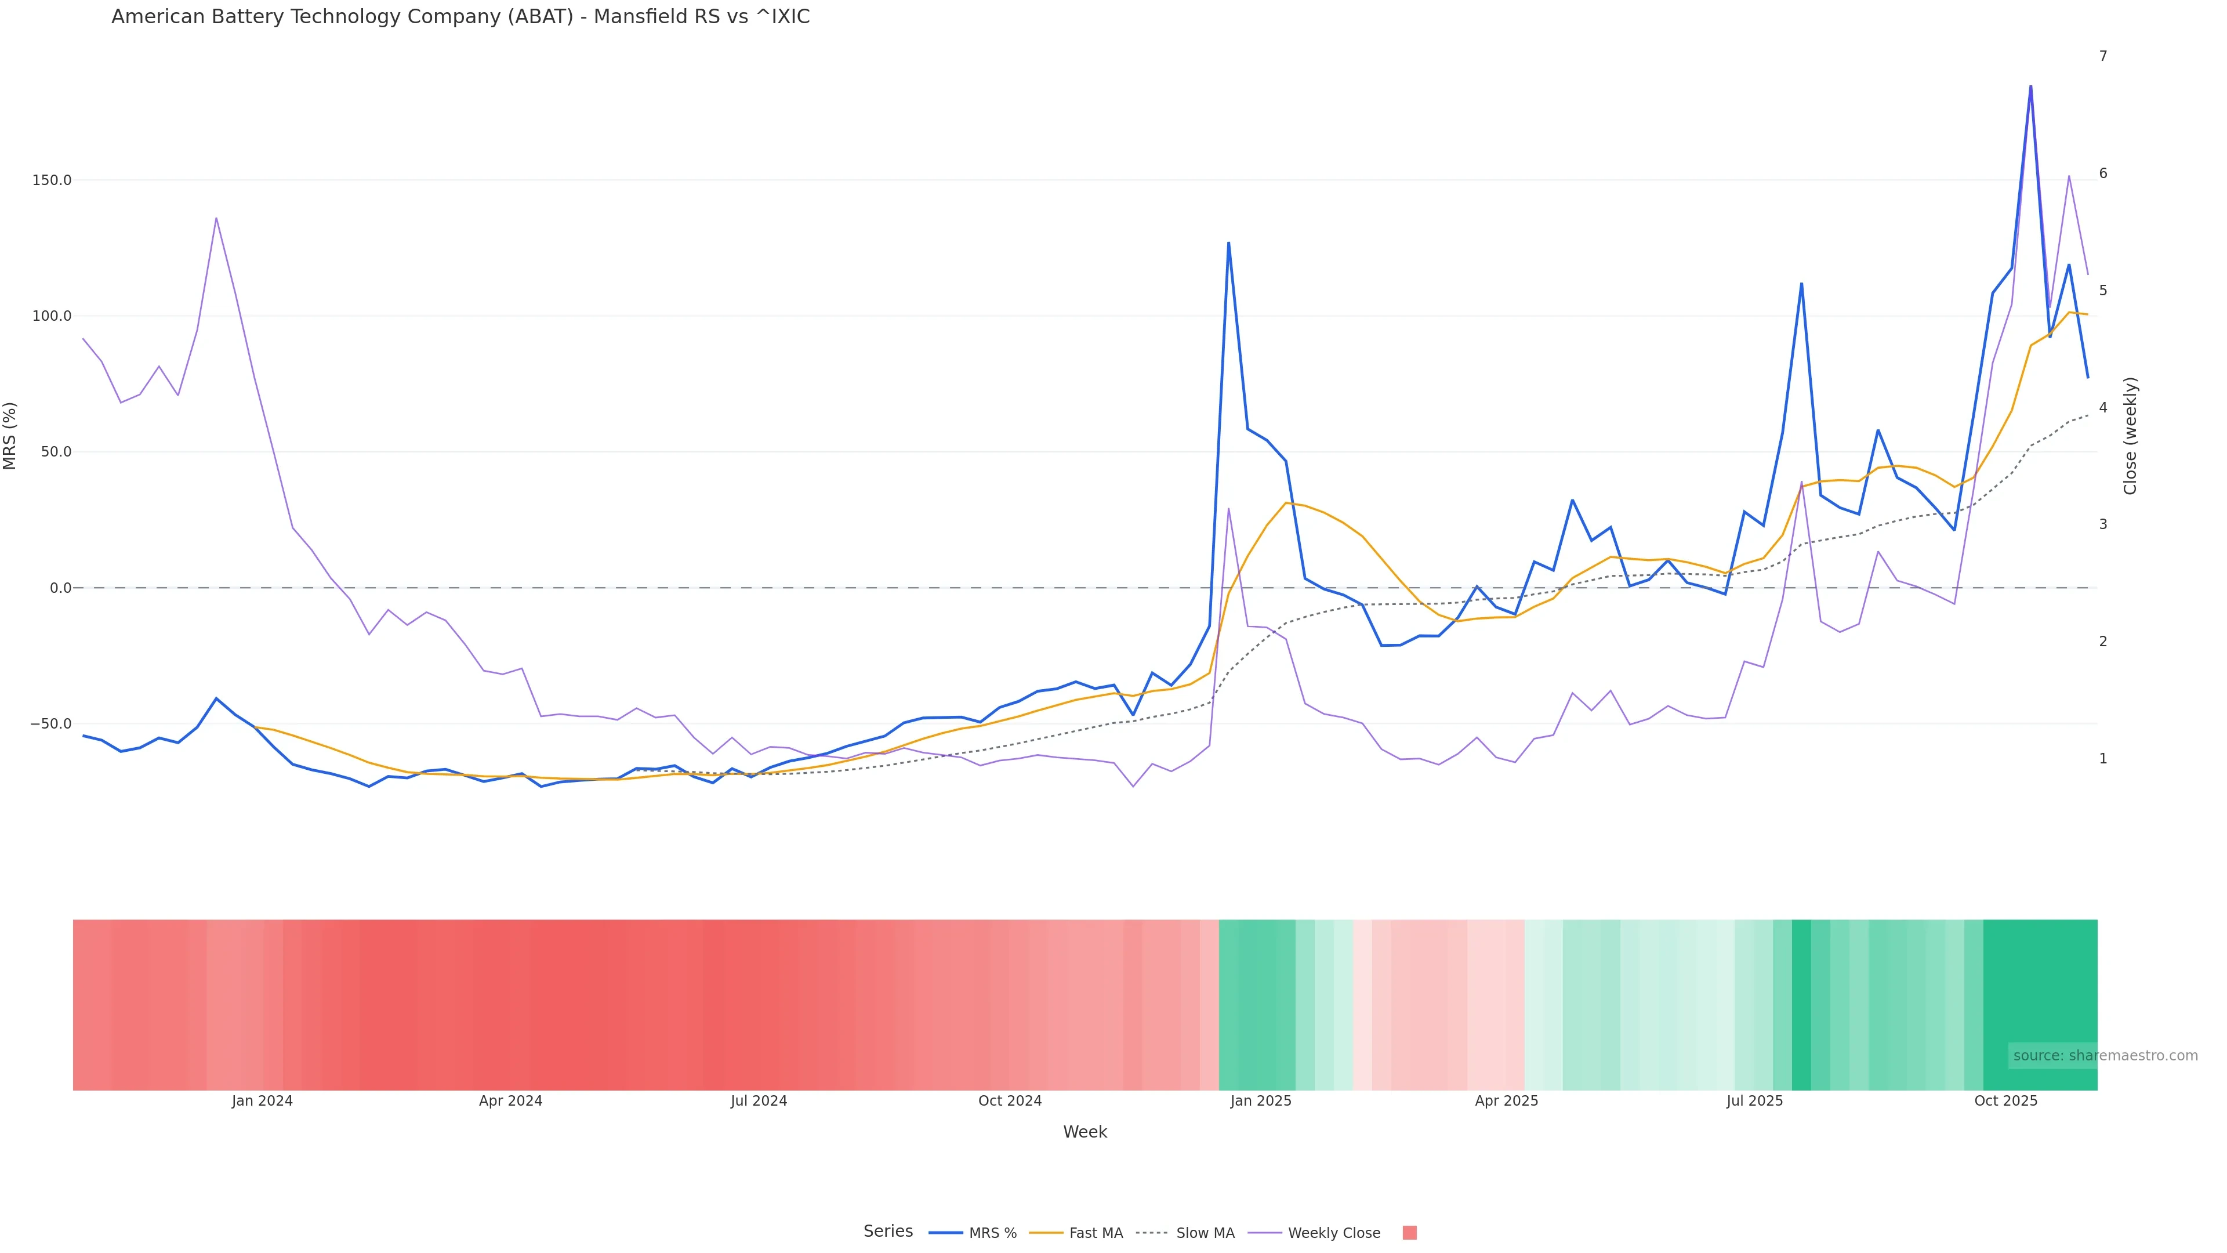Click the purple Weekly Close legend line icon
This screenshot has width=2227, height=1253.
point(1265,1233)
